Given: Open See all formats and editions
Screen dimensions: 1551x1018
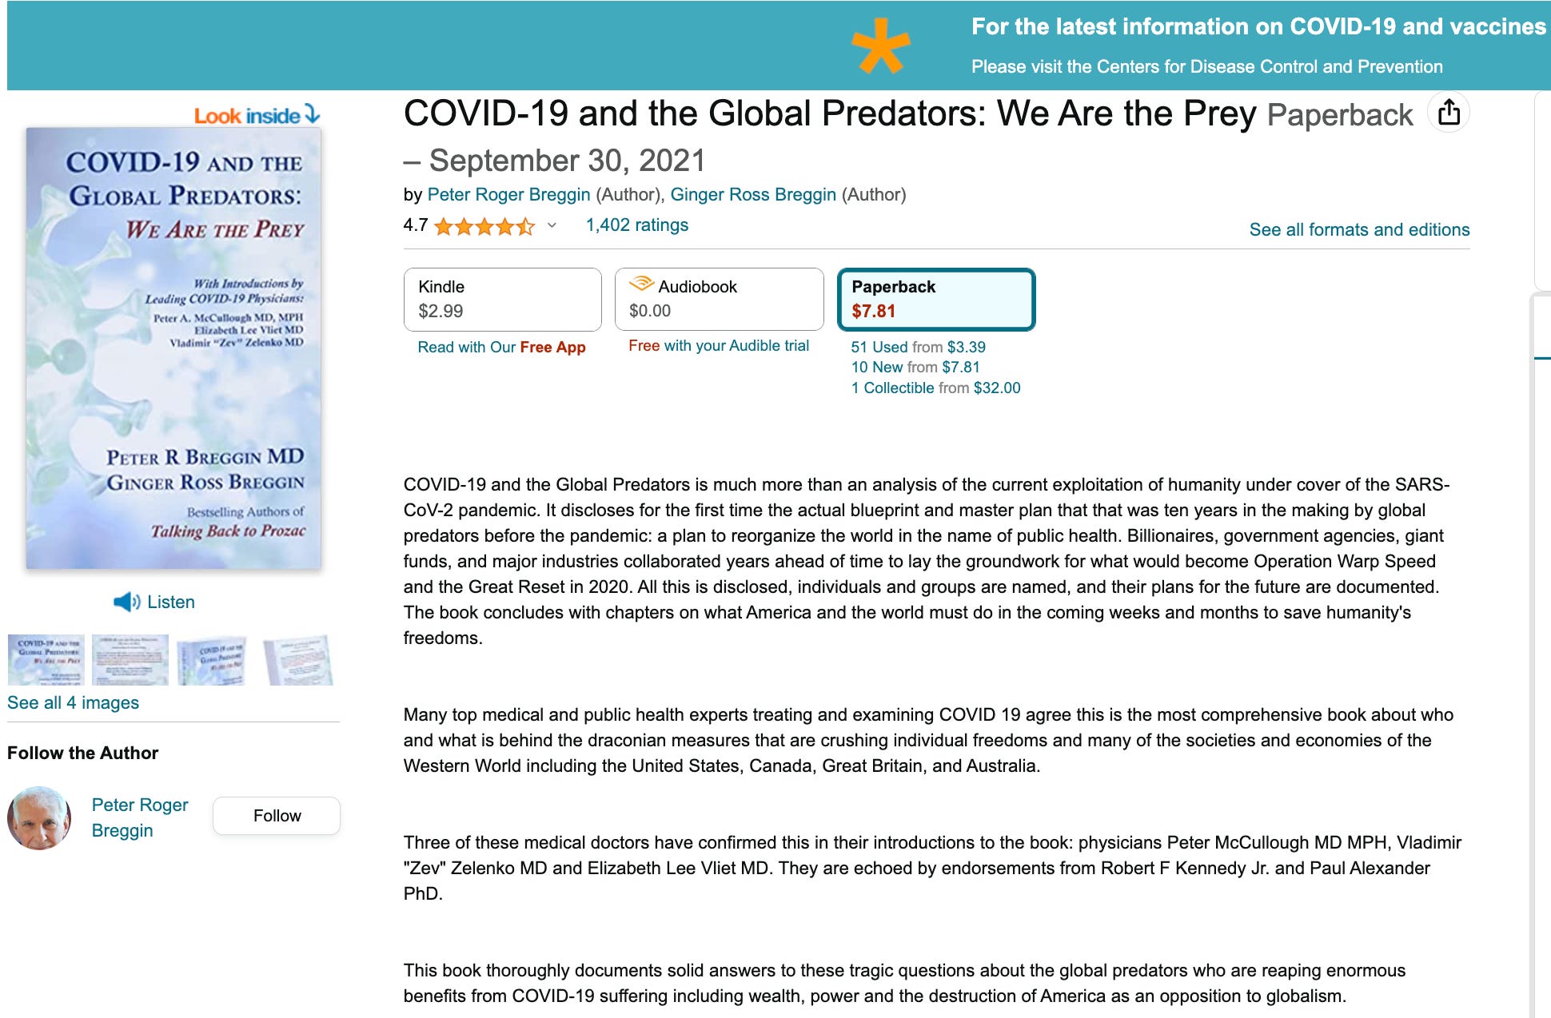Looking at the screenshot, I should pyautogui.click(x=1359, y=230).
